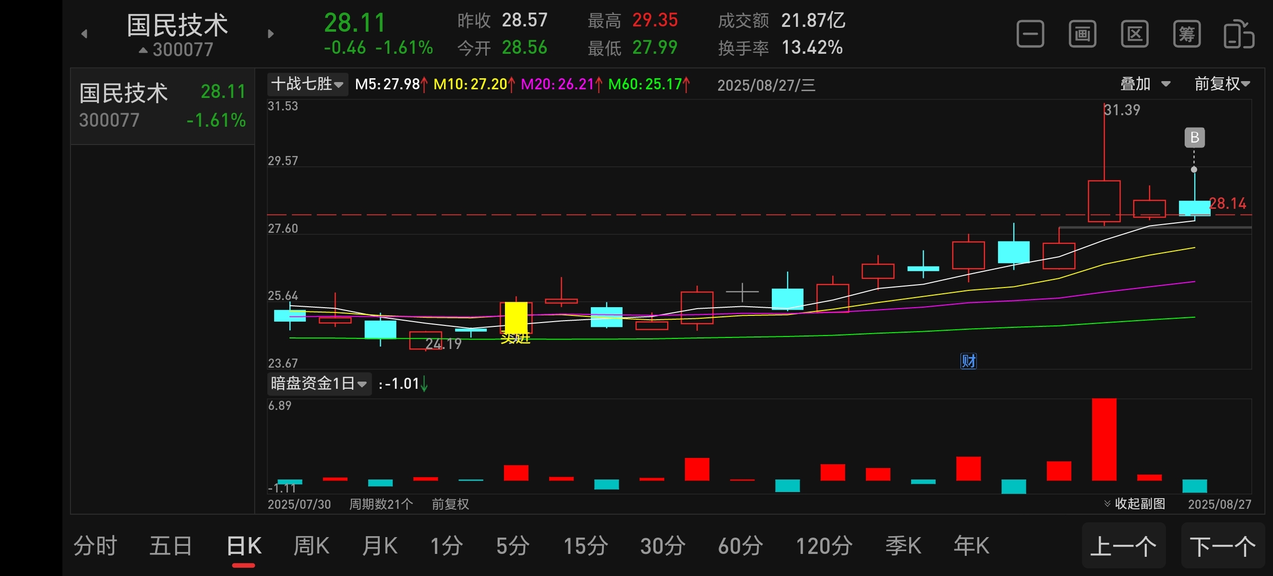Open the 区 range statistics icon

coord(1135,34)
